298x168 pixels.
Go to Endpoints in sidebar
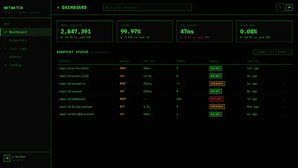pos(26,40)
